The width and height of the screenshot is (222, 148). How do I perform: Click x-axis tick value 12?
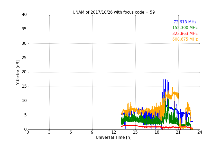[x=114, y=132]
